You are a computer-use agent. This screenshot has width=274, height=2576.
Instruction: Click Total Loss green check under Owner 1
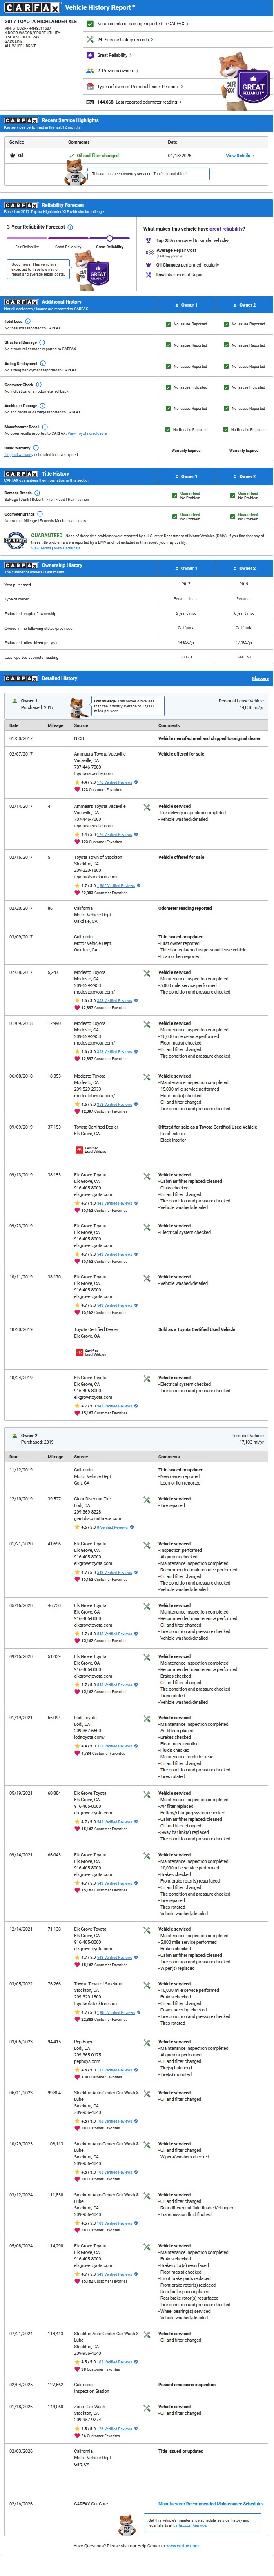(168, 324)
